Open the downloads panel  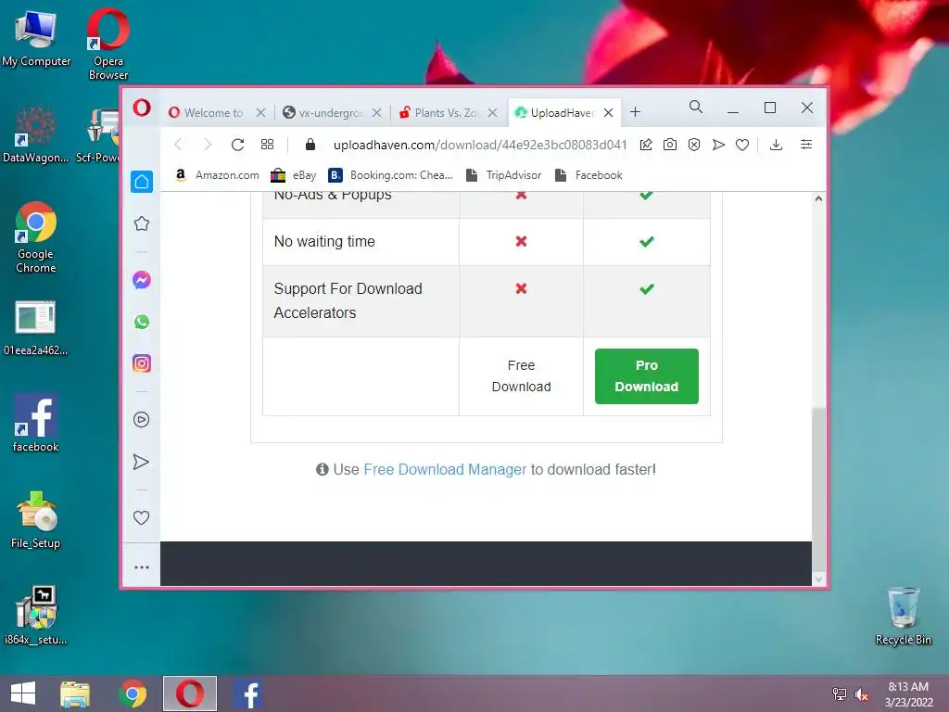[x=776, y=144]
